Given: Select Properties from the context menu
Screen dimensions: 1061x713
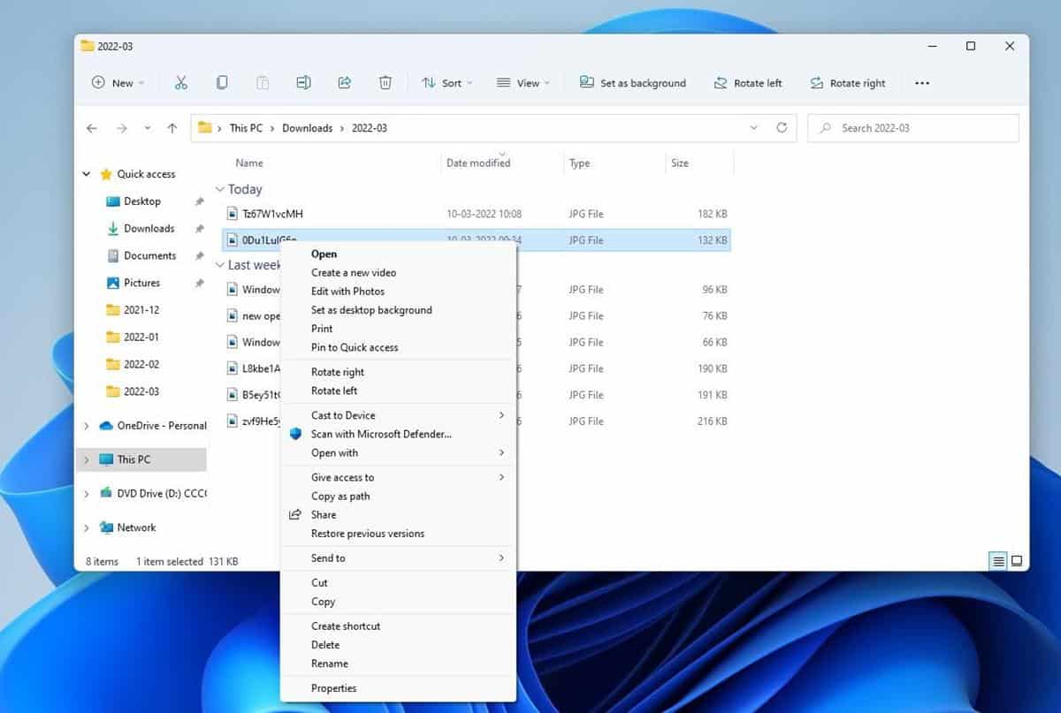Looking at the screenshot, I should coord(334,687).
